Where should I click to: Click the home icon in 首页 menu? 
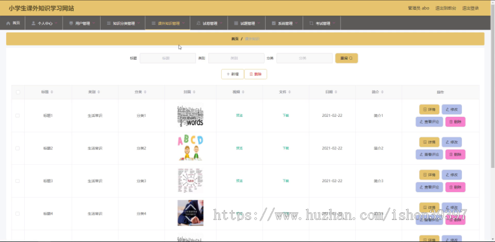(x=8, y=23)
